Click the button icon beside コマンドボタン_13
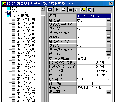 pos(13,64)
